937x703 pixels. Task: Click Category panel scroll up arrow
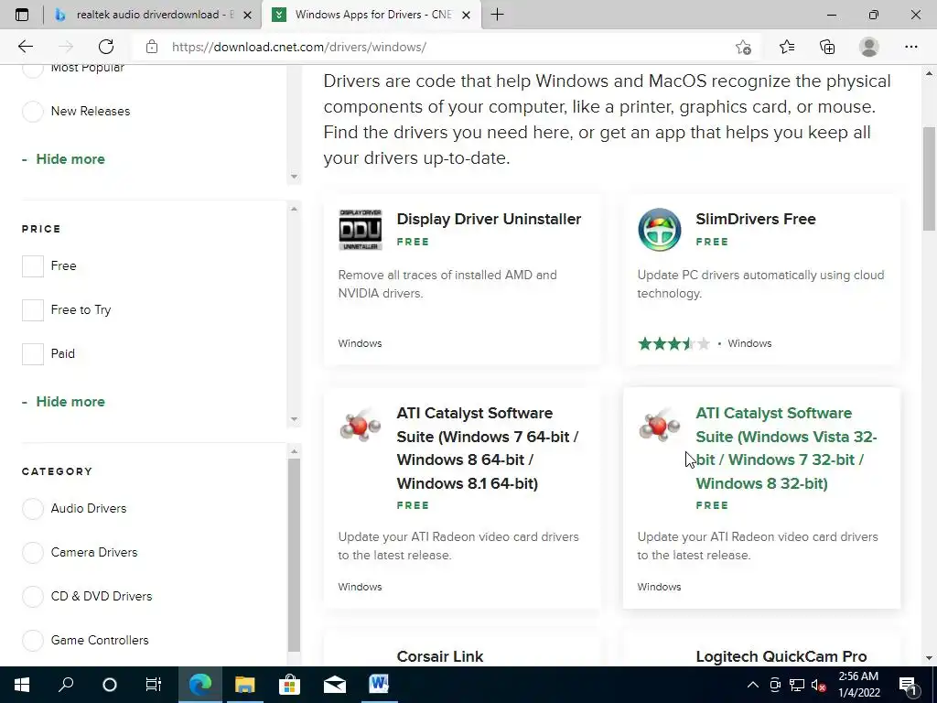tap(294, 451)
